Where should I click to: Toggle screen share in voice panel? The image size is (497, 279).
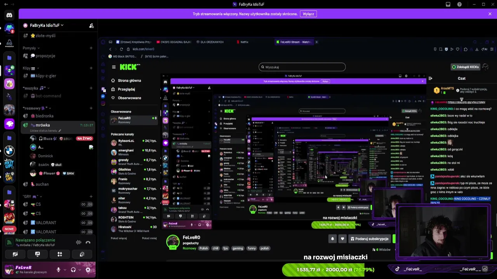tap(37, 254)
